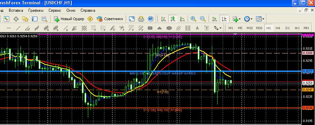Switch to H4 timeframe
Viewport: 315px width, 125px height.
[278, 28]
